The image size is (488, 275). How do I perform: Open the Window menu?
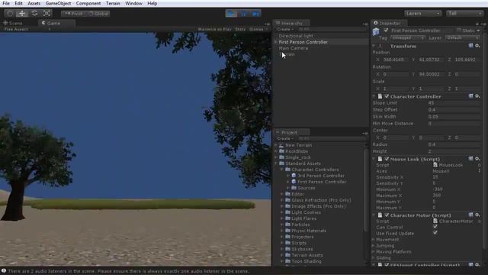click(x=133, y=3)
